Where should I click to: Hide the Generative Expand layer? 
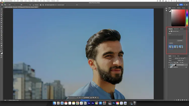(x=169, y=65)
